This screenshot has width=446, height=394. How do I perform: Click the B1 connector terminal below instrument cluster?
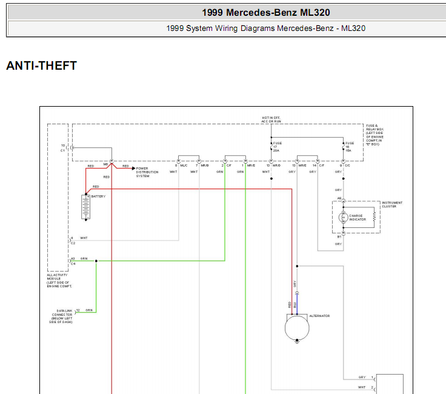point(344,234)
